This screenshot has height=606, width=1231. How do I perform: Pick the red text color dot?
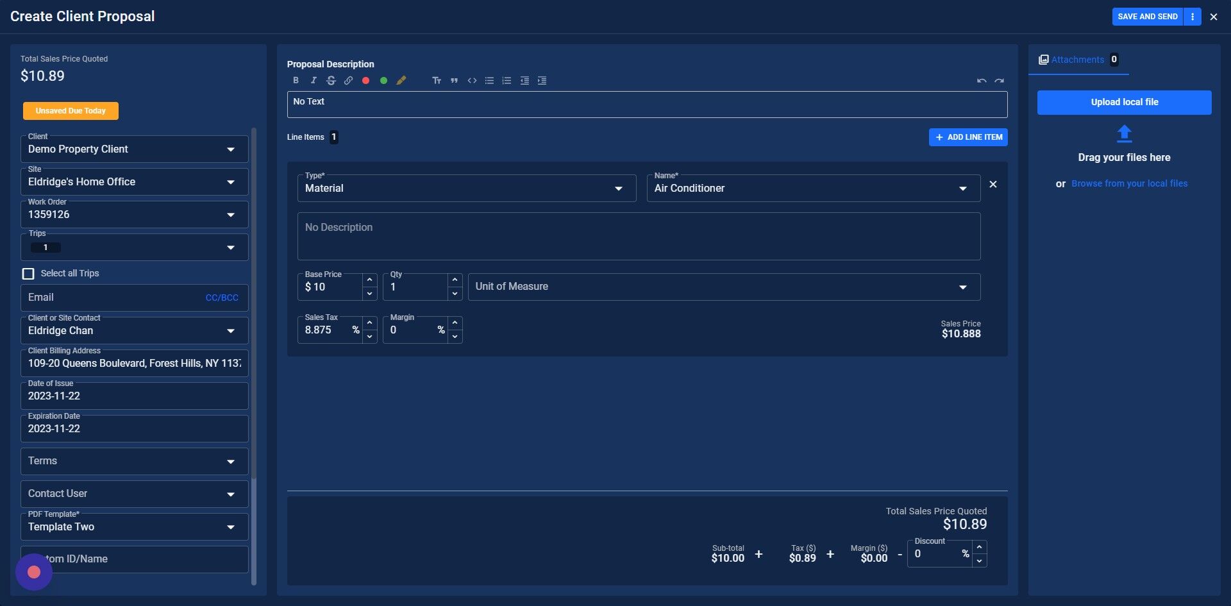tap(365, 81)
